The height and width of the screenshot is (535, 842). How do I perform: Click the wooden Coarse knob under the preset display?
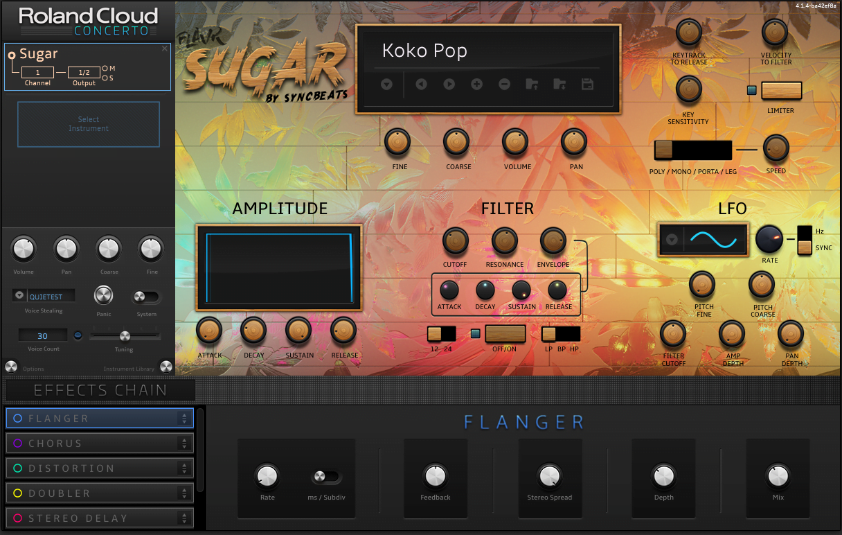(x=456, y=142)
